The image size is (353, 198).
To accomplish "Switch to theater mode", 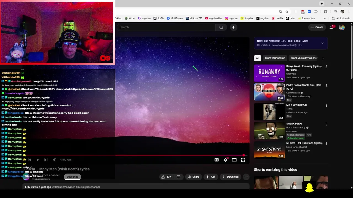I will pyautogui.click(x=234, y=160).
